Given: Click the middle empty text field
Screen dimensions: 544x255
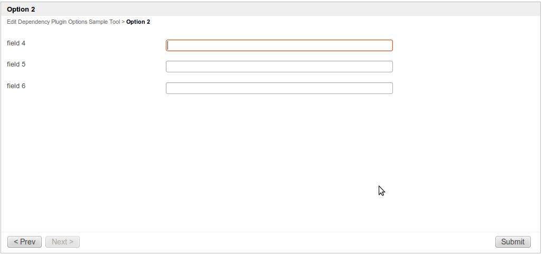Looking at the screenshot, I should [279, 67].
